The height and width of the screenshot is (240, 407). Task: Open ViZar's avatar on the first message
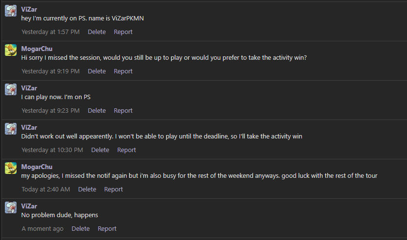(x=11, y=11)
